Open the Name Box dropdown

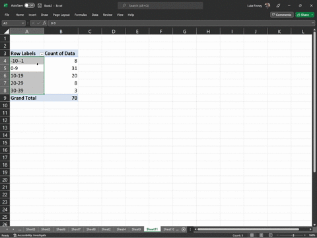22,23
